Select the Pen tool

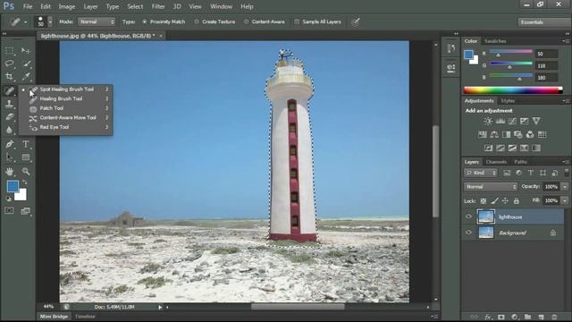(10, 144)
